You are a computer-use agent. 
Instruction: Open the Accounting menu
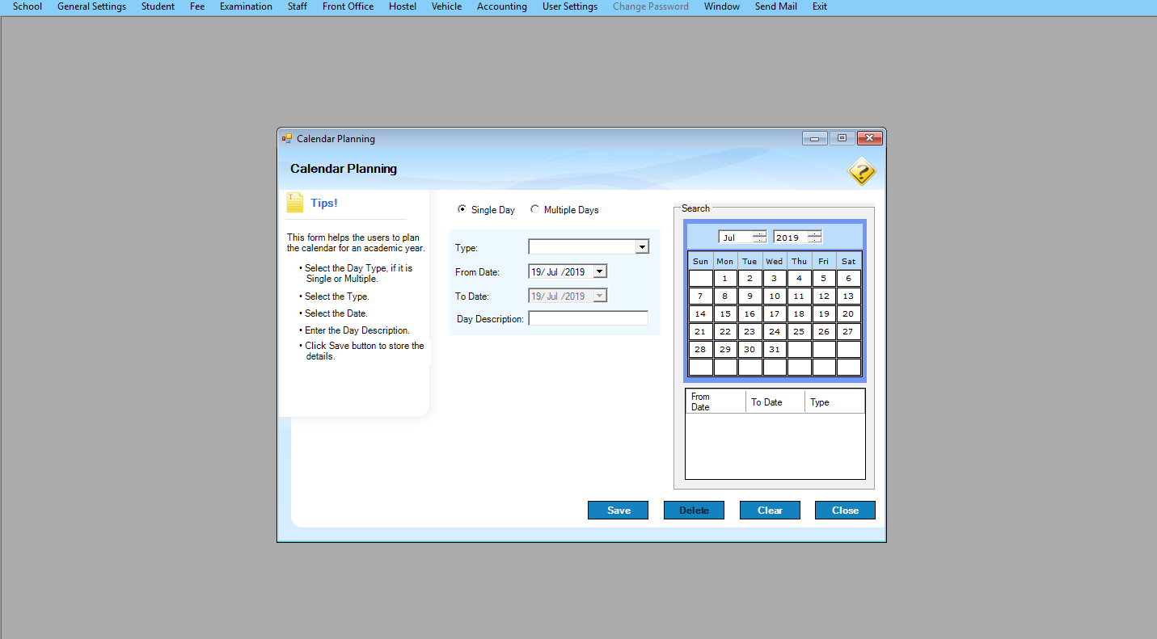pyautogui.click(x=501, y=6)
